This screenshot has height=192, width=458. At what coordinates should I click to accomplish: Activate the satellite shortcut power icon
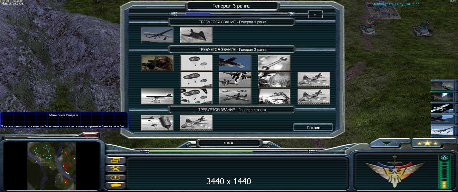[x=442, y=108]
